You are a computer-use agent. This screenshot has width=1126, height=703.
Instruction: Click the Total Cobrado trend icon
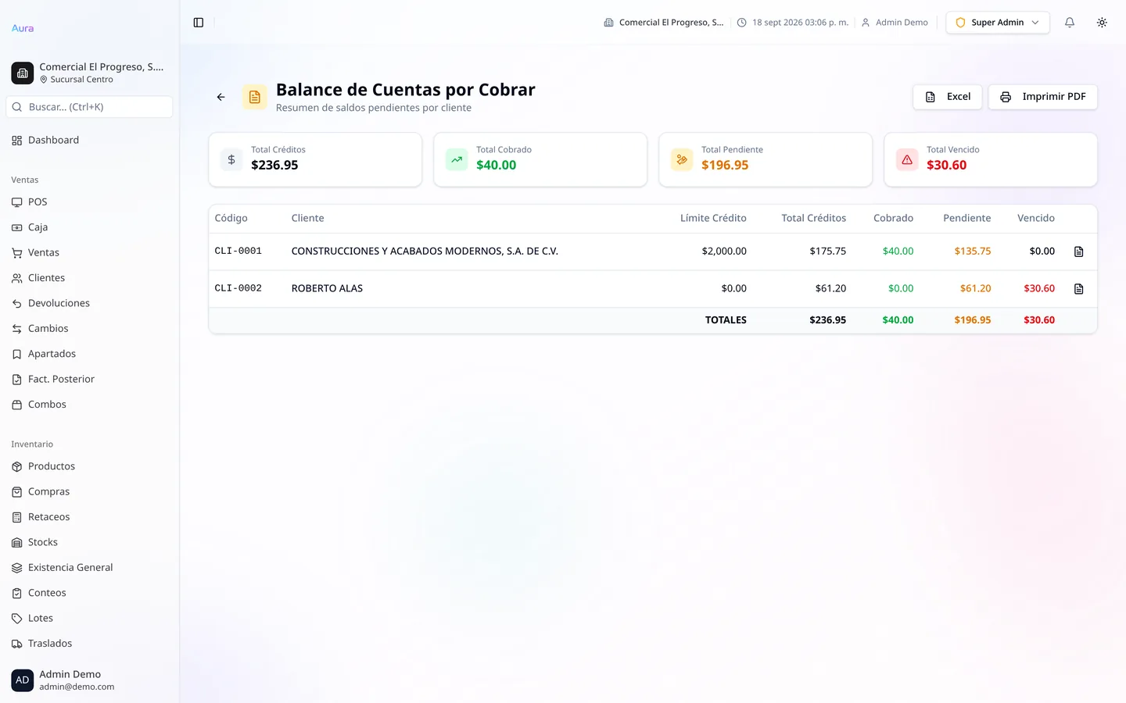click(457, 159)
